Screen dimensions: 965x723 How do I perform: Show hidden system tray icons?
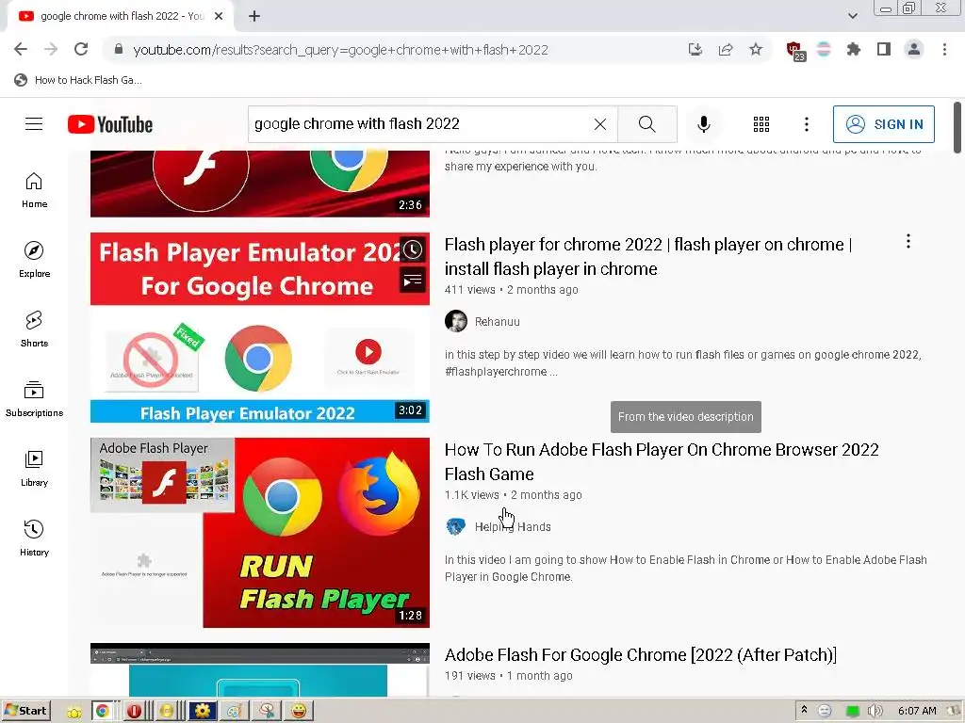point(804,711)
